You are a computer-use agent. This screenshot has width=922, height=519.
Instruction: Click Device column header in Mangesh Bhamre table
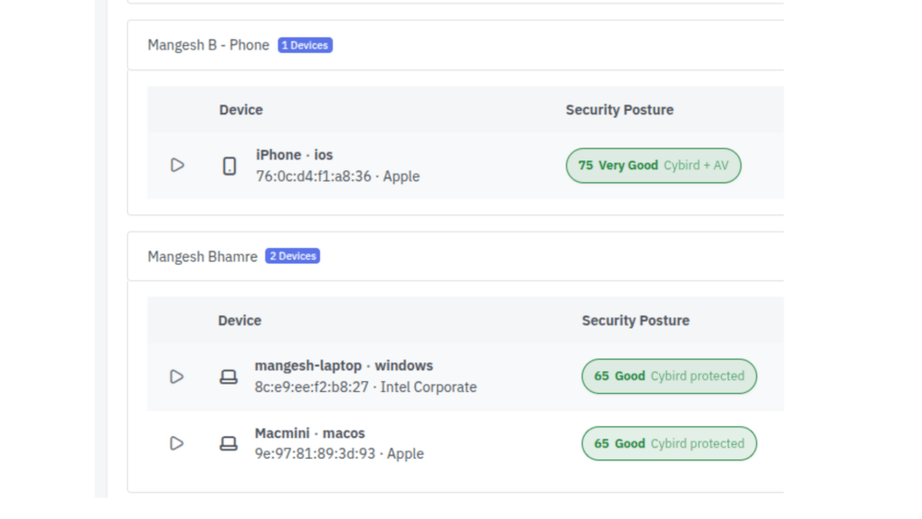point(240,321)
